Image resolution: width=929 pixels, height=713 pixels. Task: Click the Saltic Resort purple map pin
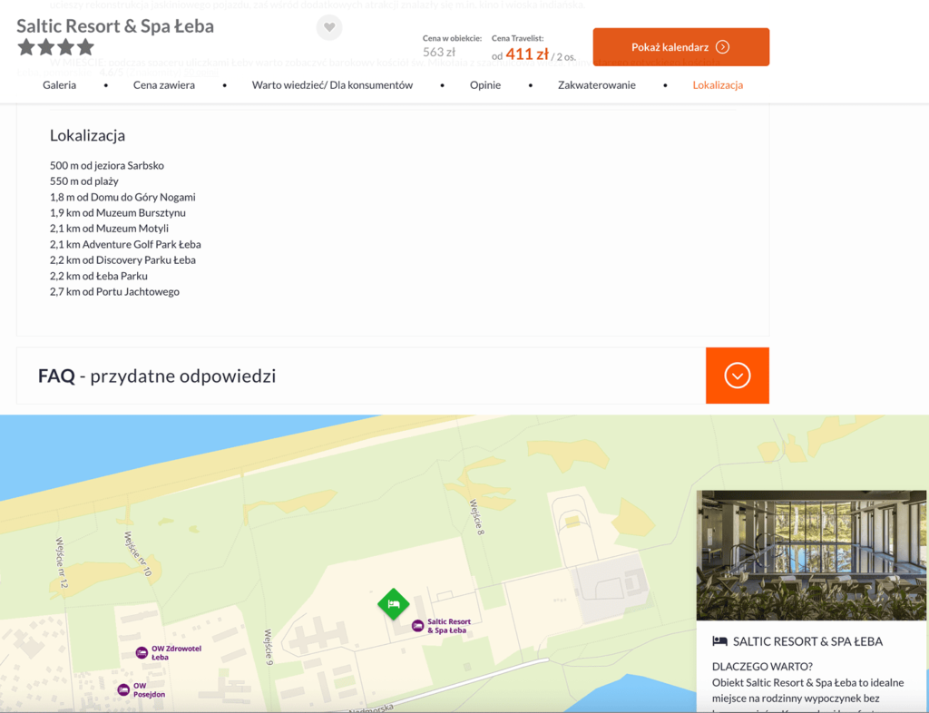(417, 626)
